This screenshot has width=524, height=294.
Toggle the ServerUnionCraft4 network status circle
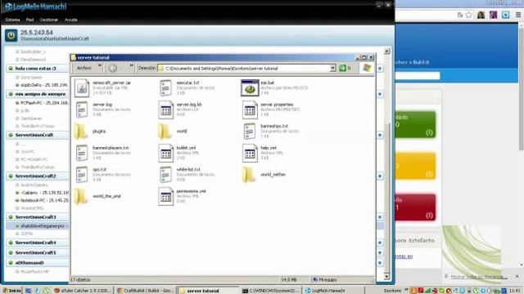pyautogui.click(x=11, y=243)
